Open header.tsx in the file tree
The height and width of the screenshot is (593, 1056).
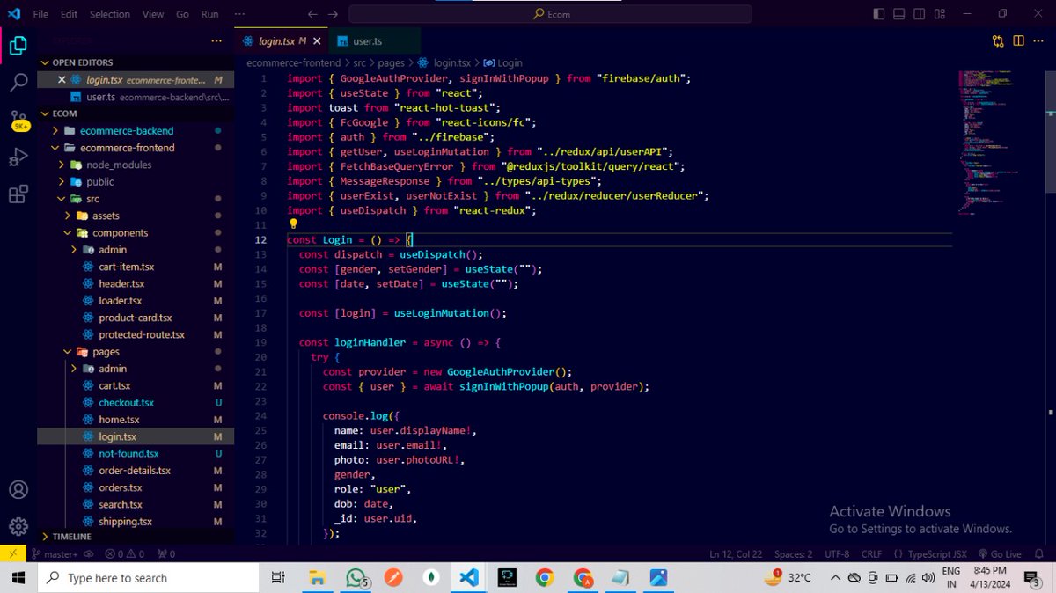(121, 284)
